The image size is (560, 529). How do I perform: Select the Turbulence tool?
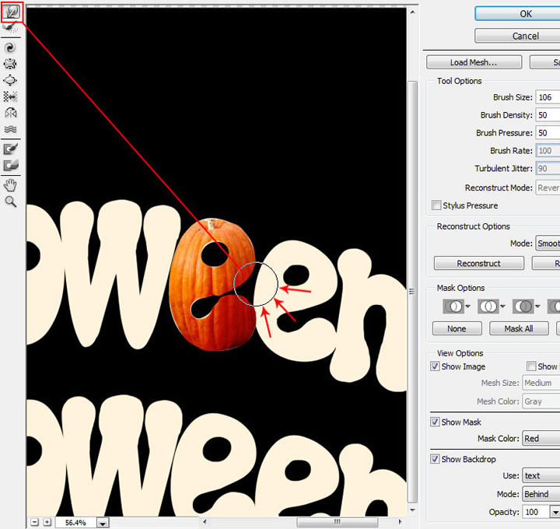11,129
